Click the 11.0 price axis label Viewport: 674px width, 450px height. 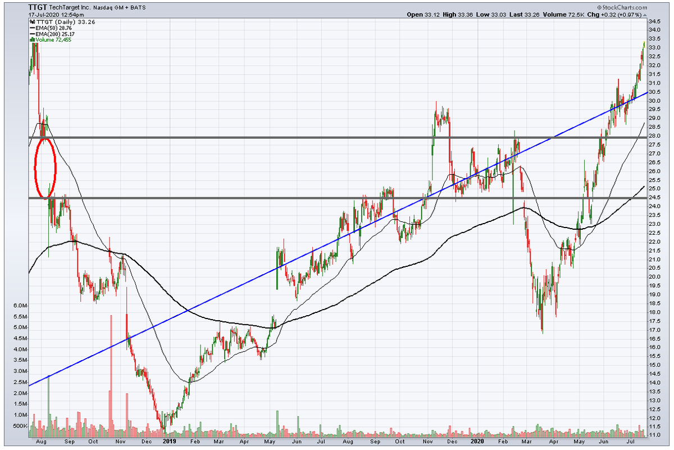click(655, 435)
